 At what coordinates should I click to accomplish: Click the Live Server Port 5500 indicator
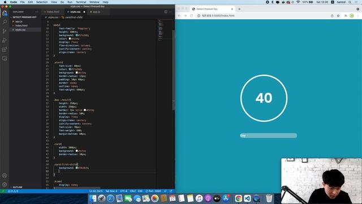[153, 192]
